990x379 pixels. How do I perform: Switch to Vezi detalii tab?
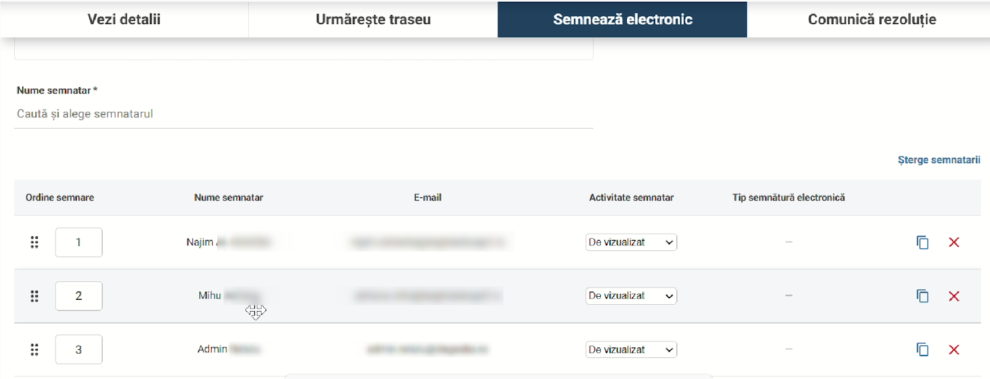[x=124, y=19]
